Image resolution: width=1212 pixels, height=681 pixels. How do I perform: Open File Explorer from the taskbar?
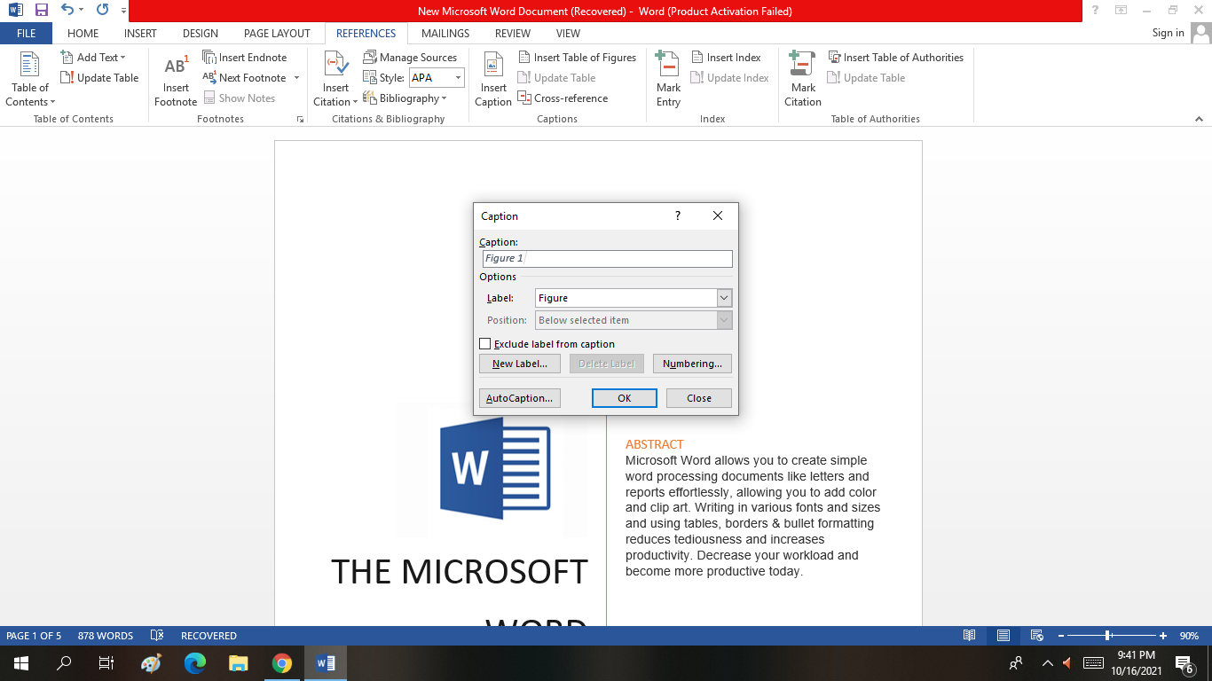point(239,663)
